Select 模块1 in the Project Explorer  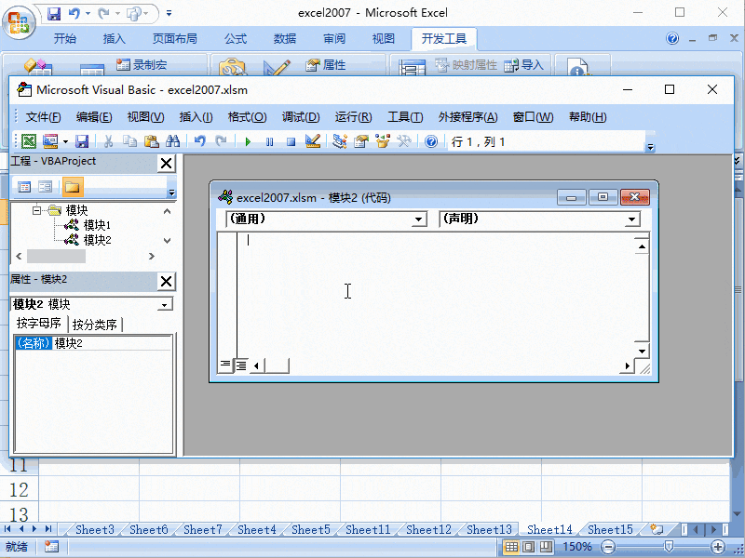[99, 224]
